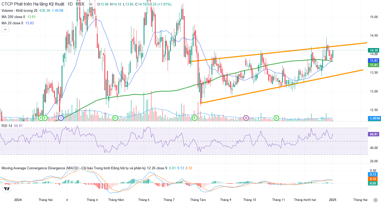Click the O13.90 open value in header

103,4
